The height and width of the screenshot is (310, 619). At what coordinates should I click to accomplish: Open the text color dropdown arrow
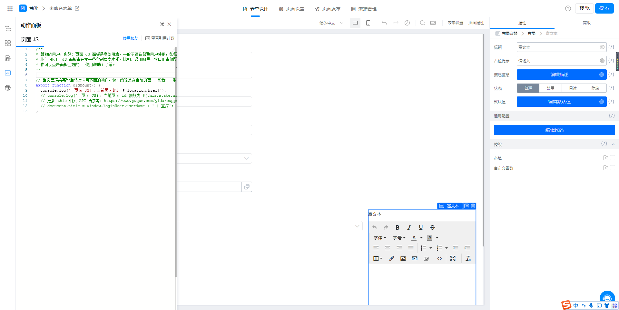(421, 238)
